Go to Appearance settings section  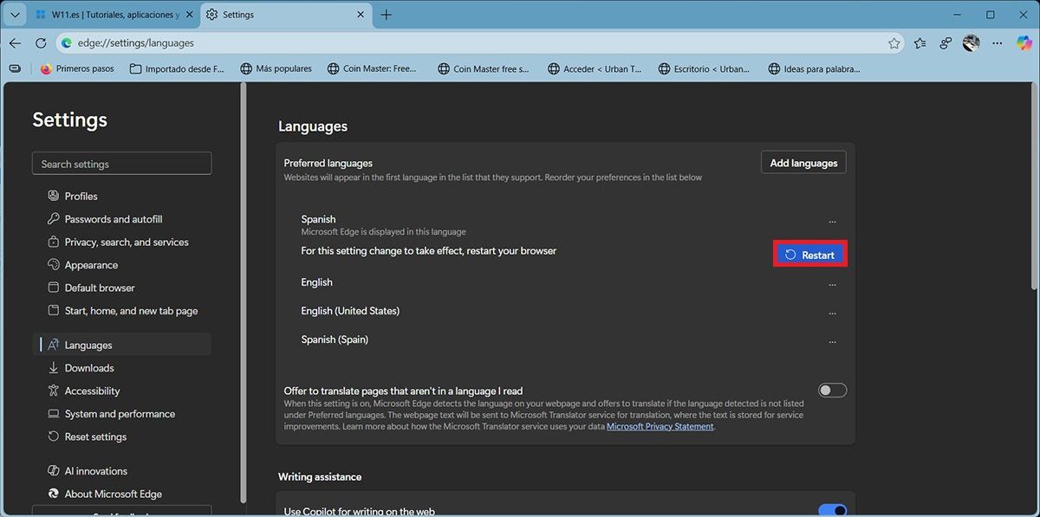click(91, 265)
